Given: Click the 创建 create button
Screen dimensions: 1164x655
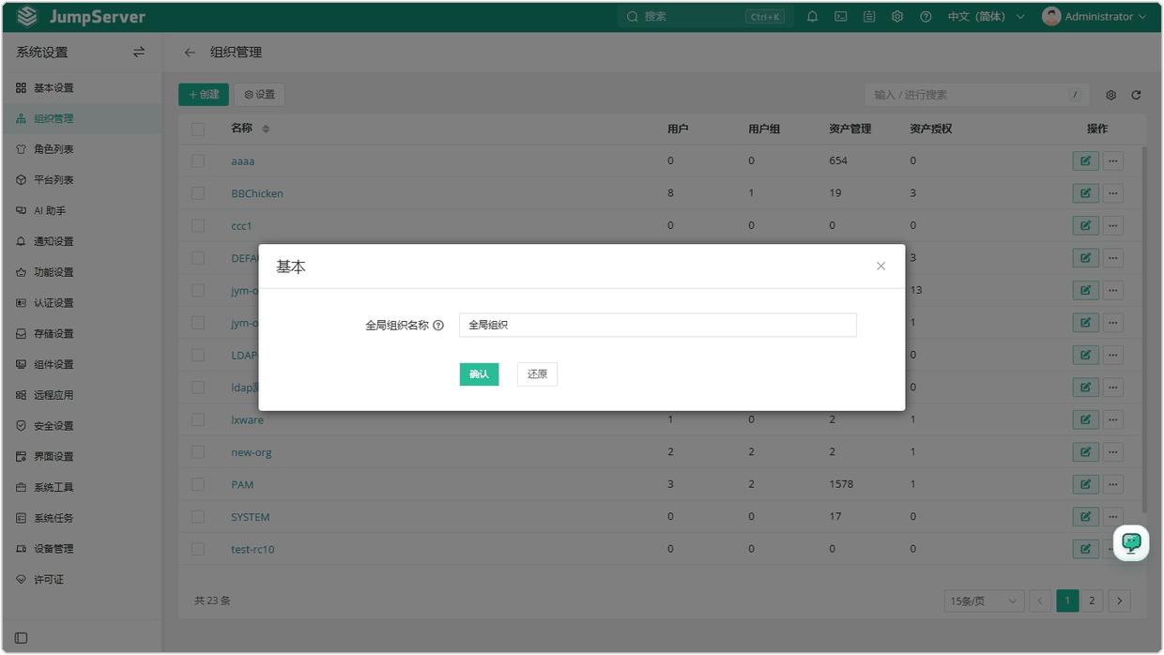Looking at the screenshot, I should (204, 95).
